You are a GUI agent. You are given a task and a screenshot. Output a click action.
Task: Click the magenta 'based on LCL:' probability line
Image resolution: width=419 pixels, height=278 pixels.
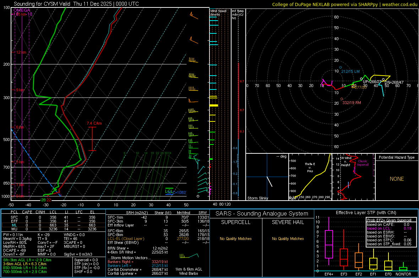point(389,228)
